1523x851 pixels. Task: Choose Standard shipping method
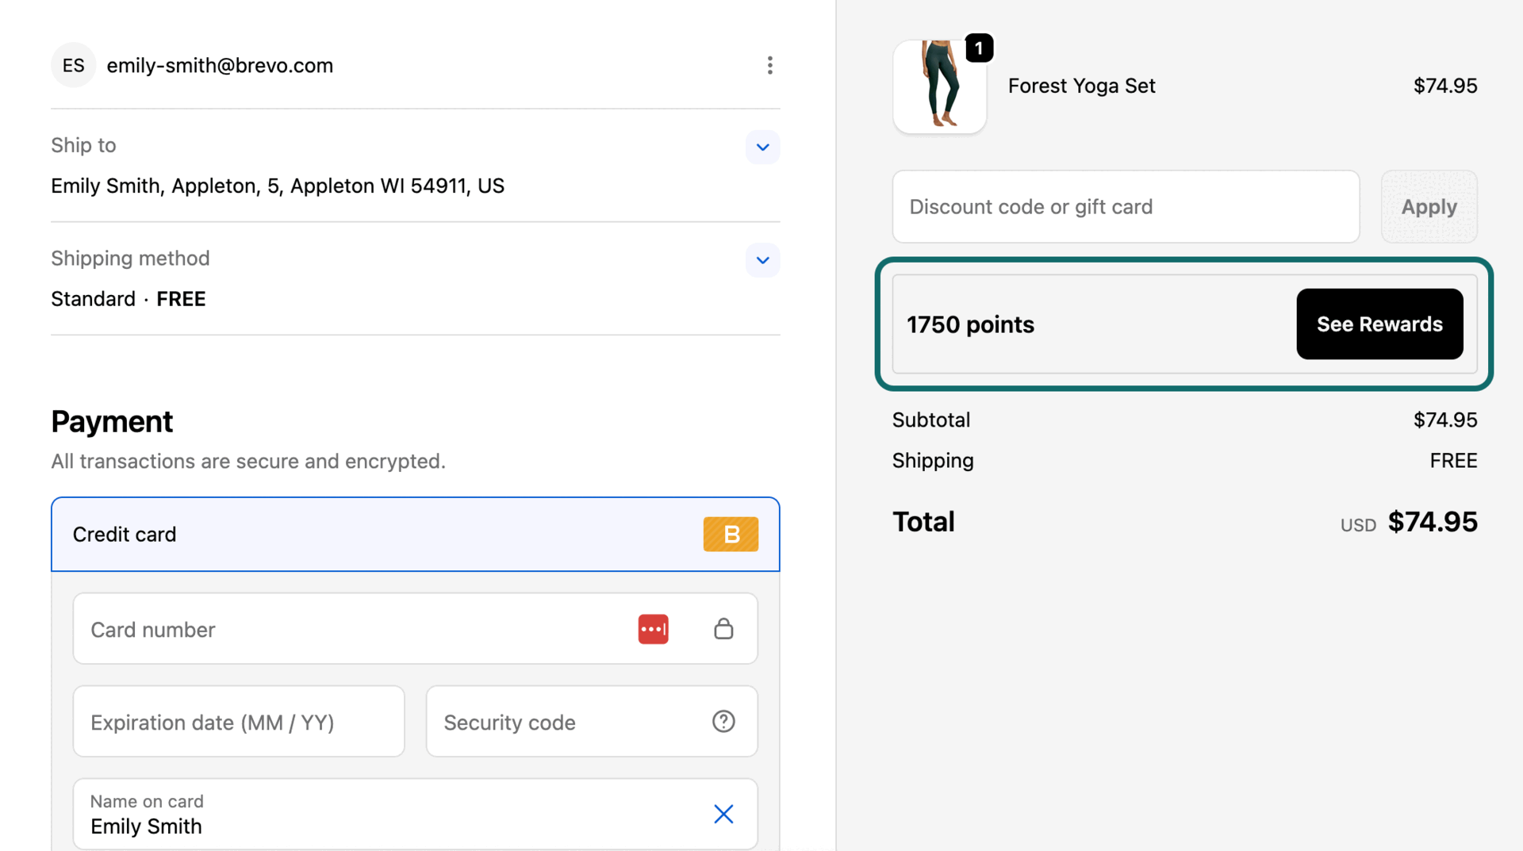pyautogui.click(x=93, y=299)
